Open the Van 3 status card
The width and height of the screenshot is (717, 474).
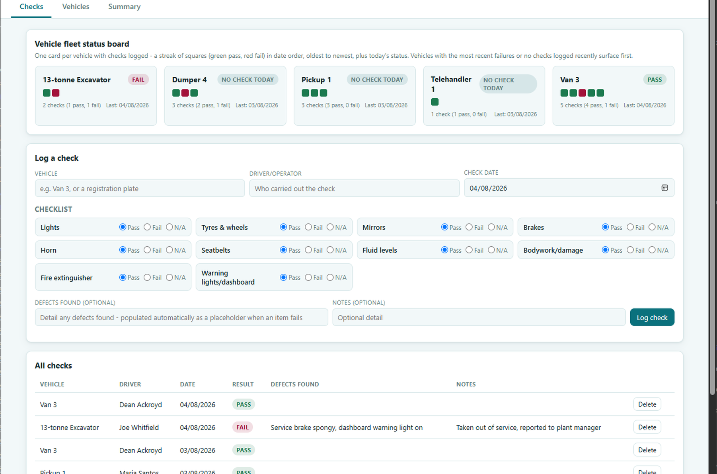613,96
